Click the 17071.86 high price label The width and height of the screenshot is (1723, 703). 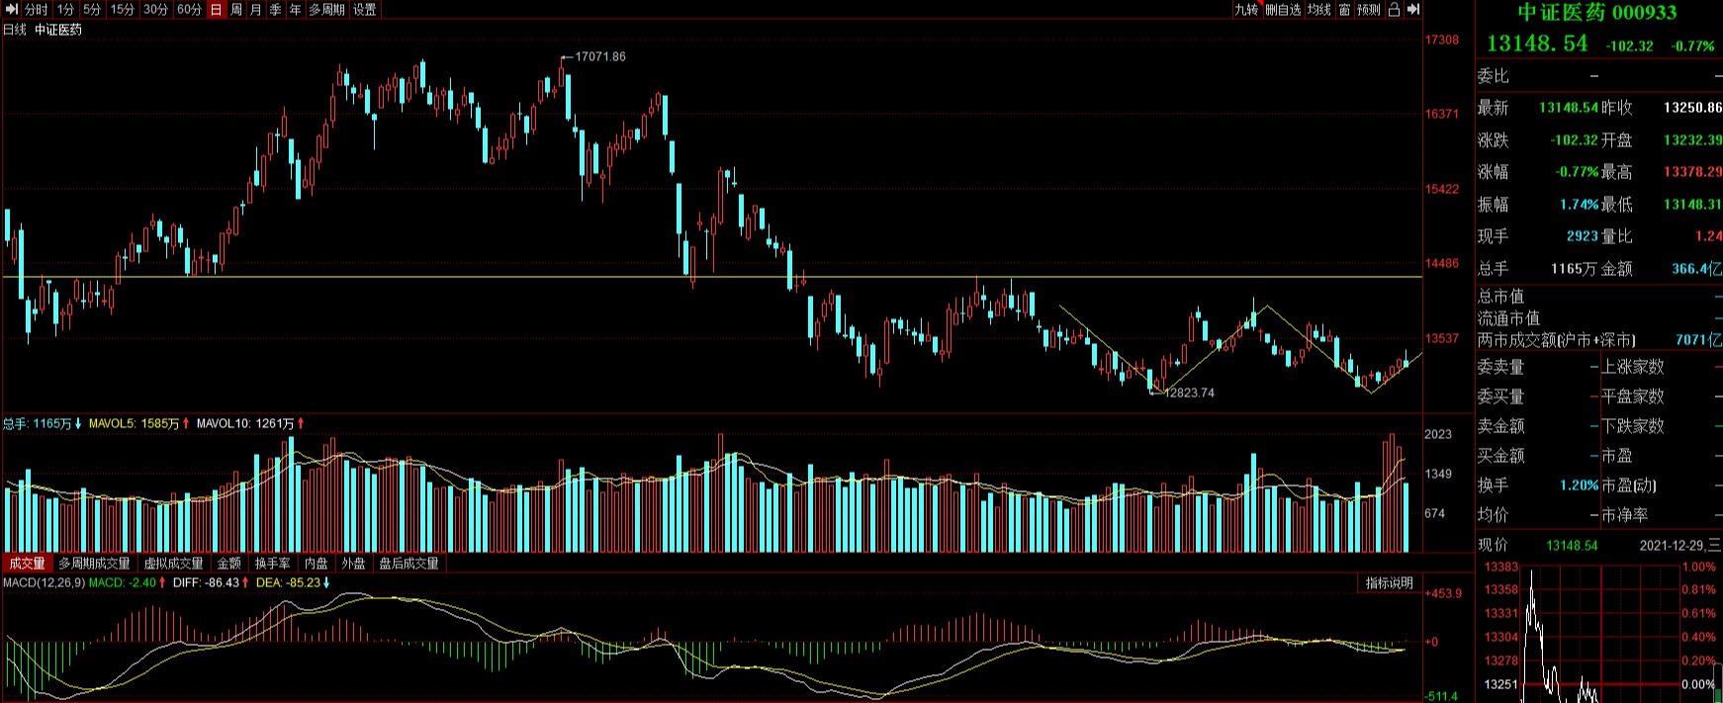600,56
